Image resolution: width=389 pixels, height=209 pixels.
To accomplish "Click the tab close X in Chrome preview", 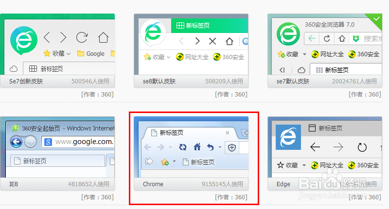I will point(227,133).
